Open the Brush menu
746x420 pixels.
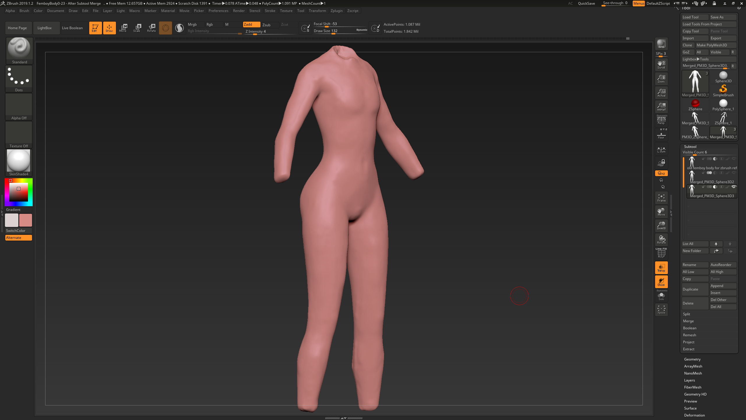click(x=24, y=11)
